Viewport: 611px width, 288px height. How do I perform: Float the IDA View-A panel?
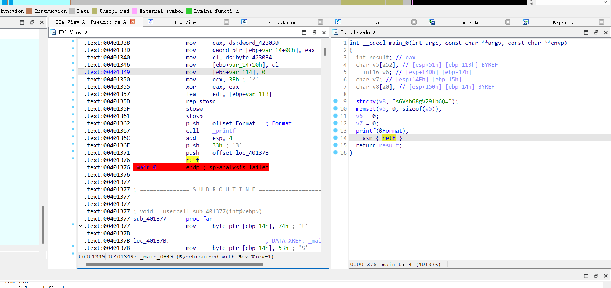point(314,33)
